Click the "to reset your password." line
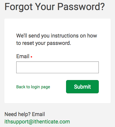 click(x=44, y=43)
